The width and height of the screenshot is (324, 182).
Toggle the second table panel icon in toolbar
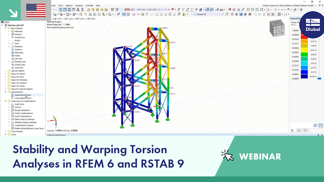click(65, 9)
